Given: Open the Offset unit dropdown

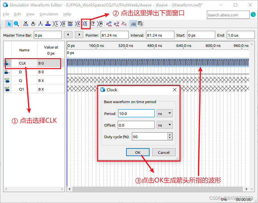Looking at the screenshot, I should click(164, 125).
